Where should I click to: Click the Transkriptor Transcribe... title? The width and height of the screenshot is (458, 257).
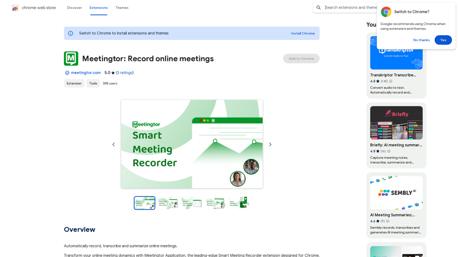point(393,75)
